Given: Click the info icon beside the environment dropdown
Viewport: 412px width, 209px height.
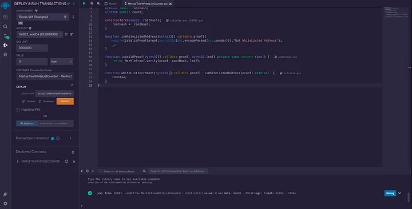Looking at the screenshot, I should [73, 17].
